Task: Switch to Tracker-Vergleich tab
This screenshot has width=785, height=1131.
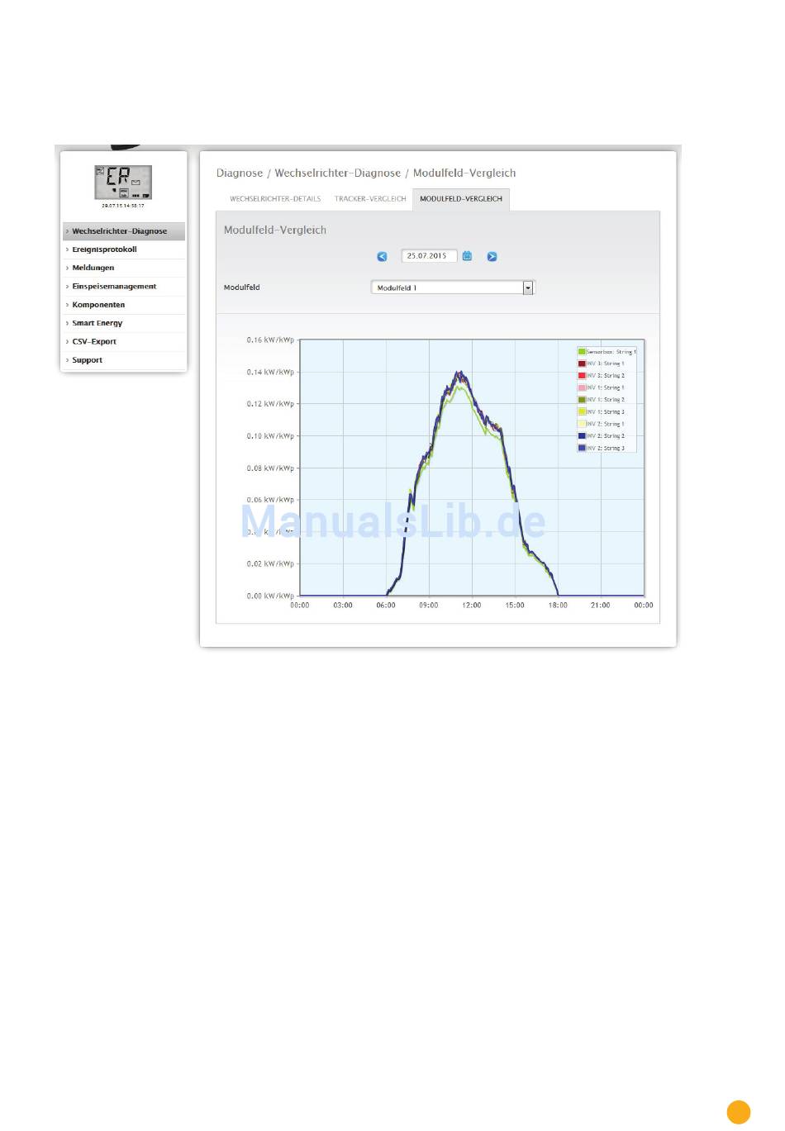Action: point(370,199)
